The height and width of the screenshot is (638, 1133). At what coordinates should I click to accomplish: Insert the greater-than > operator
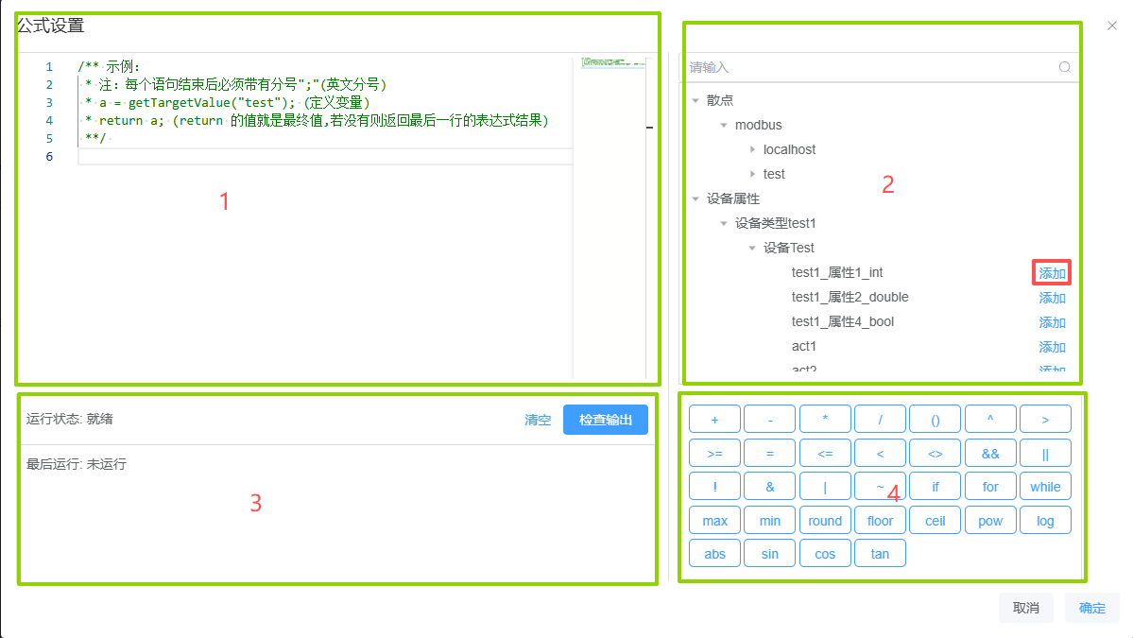(1045, 419)
